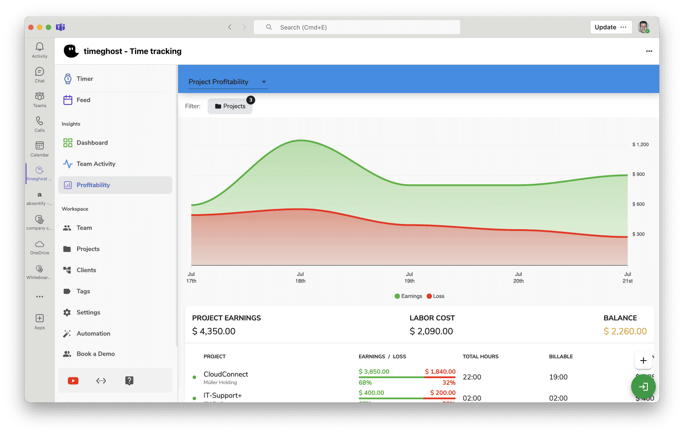Sort by the PROJECT column header
The width and height of the screenshot is (684, 435).
(215, 357)
